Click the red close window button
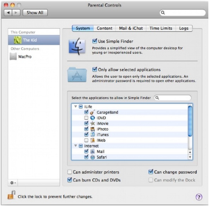The image size is (209, 206). point(6,5)
